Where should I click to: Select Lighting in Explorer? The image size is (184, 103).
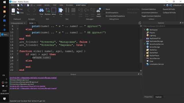[x=152, y=35]
